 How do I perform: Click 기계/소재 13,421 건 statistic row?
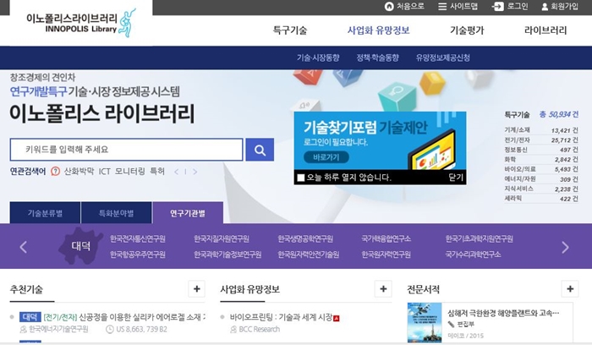541,130
